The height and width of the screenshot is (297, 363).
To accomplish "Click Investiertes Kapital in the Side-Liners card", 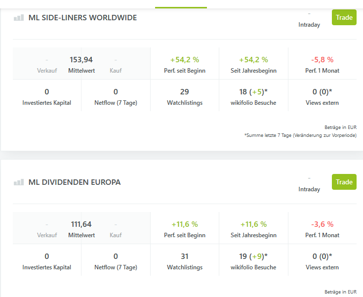I will [x=47, y=102].
